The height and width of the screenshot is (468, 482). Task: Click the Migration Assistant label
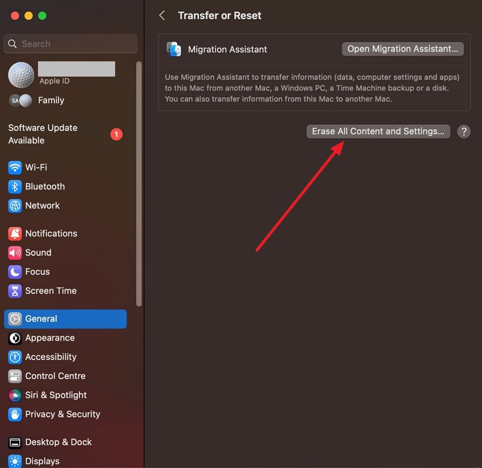227,49
